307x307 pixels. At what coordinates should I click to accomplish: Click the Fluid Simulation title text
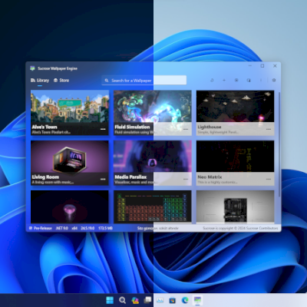132,127
